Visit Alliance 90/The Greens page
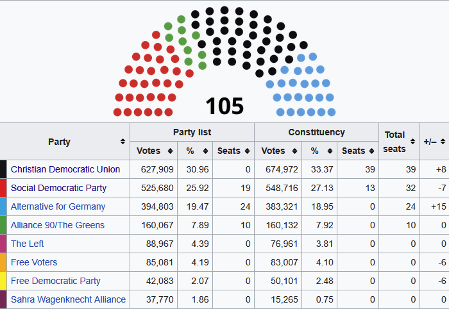 [58, 225]
